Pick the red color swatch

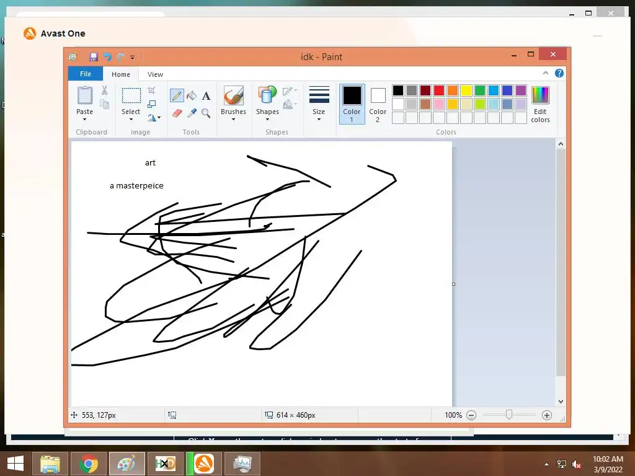click(x=439, y=90)
